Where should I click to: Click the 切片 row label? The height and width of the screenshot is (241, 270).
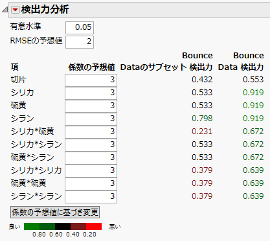(18, 80)
